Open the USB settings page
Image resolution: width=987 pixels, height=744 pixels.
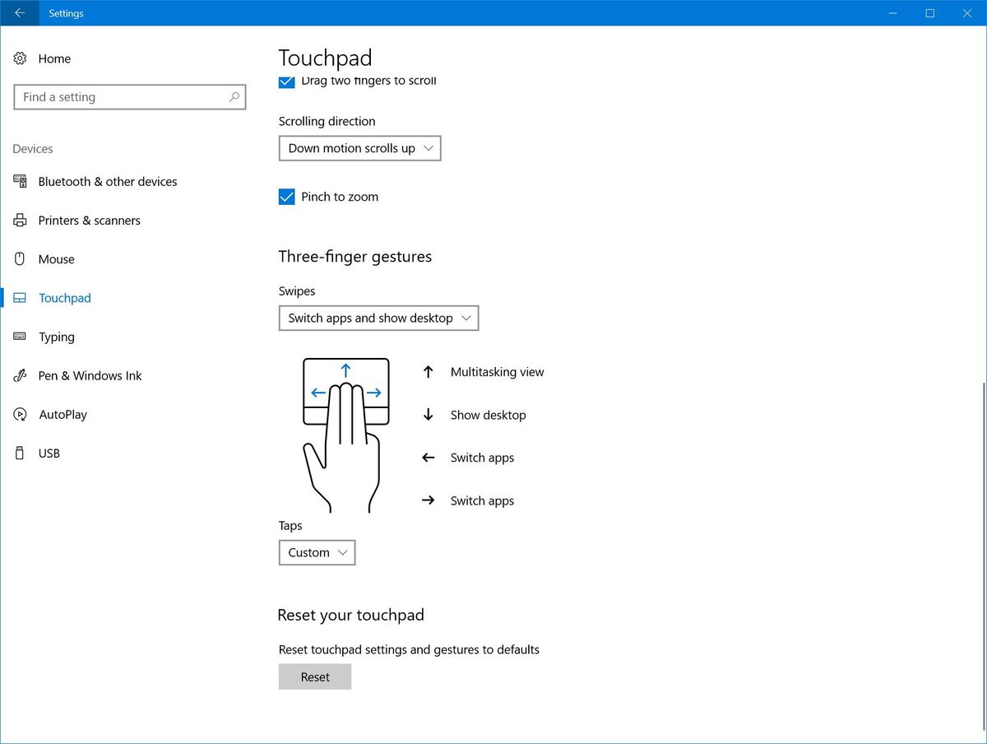click(49, 453)
